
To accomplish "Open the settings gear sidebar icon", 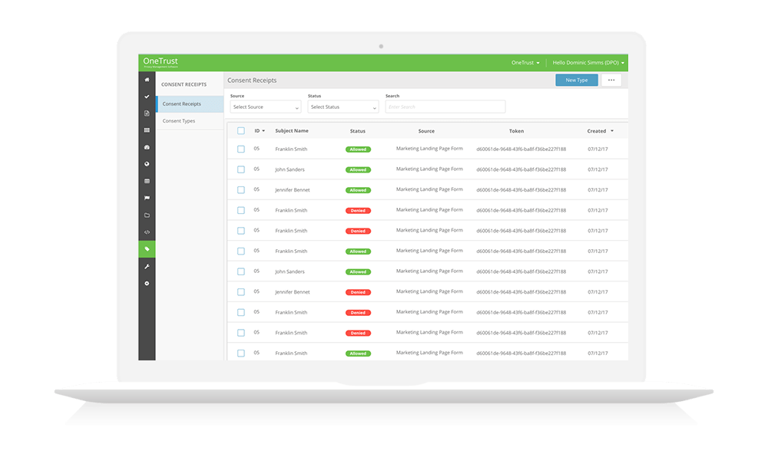I will 147,284.
